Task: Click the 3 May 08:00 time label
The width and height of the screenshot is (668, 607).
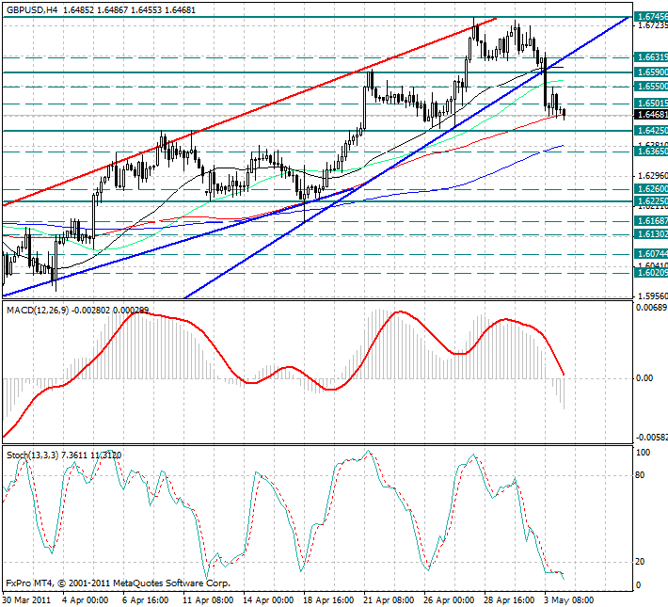Action: pyautogui.click(x=569, y=600)
